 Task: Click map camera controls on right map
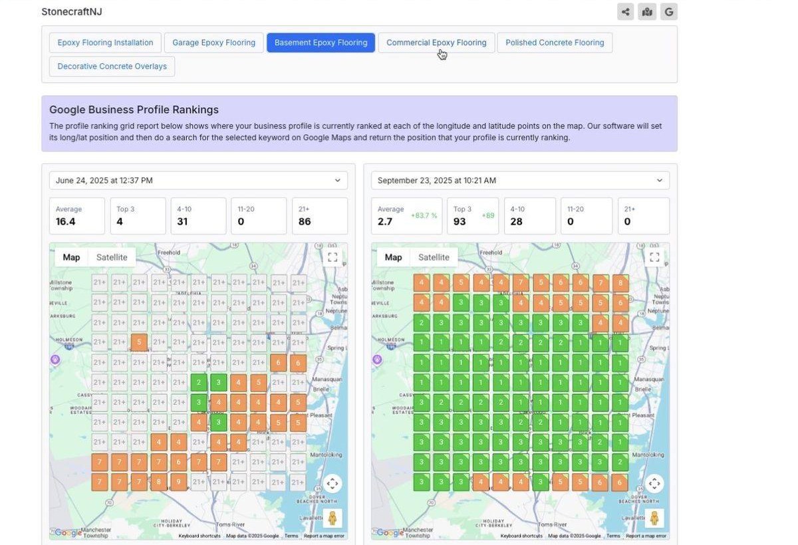click(654, 483)
